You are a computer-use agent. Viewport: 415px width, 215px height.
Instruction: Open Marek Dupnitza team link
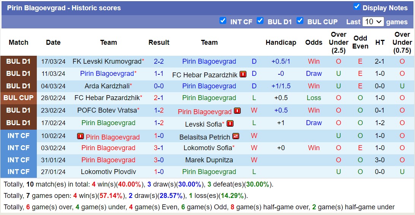click(x=209, y=160)
